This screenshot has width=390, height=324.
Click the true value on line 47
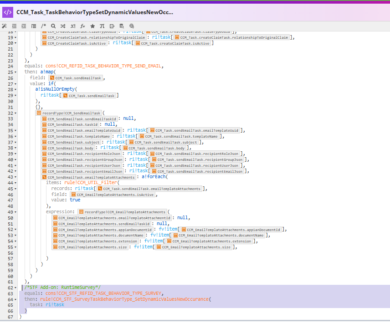point(75,200)
